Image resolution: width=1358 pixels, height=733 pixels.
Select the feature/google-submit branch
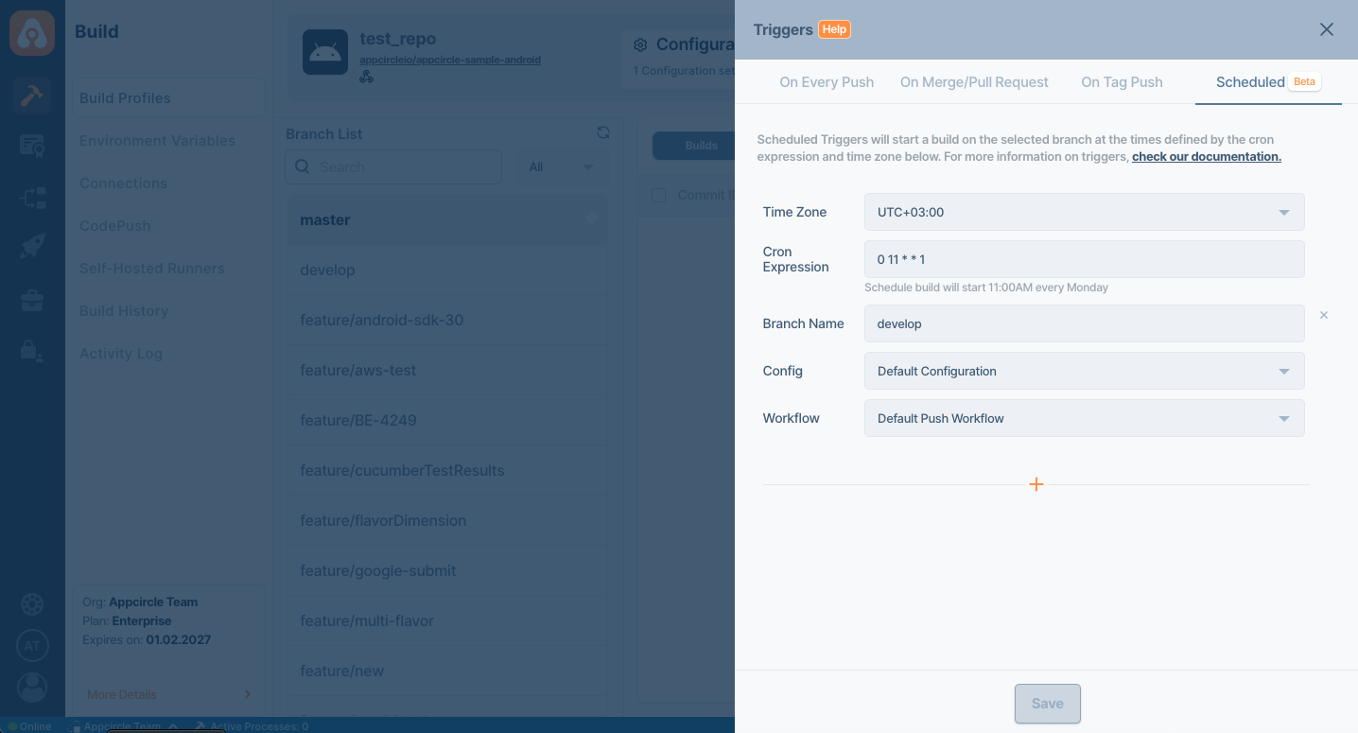[447, 570]
